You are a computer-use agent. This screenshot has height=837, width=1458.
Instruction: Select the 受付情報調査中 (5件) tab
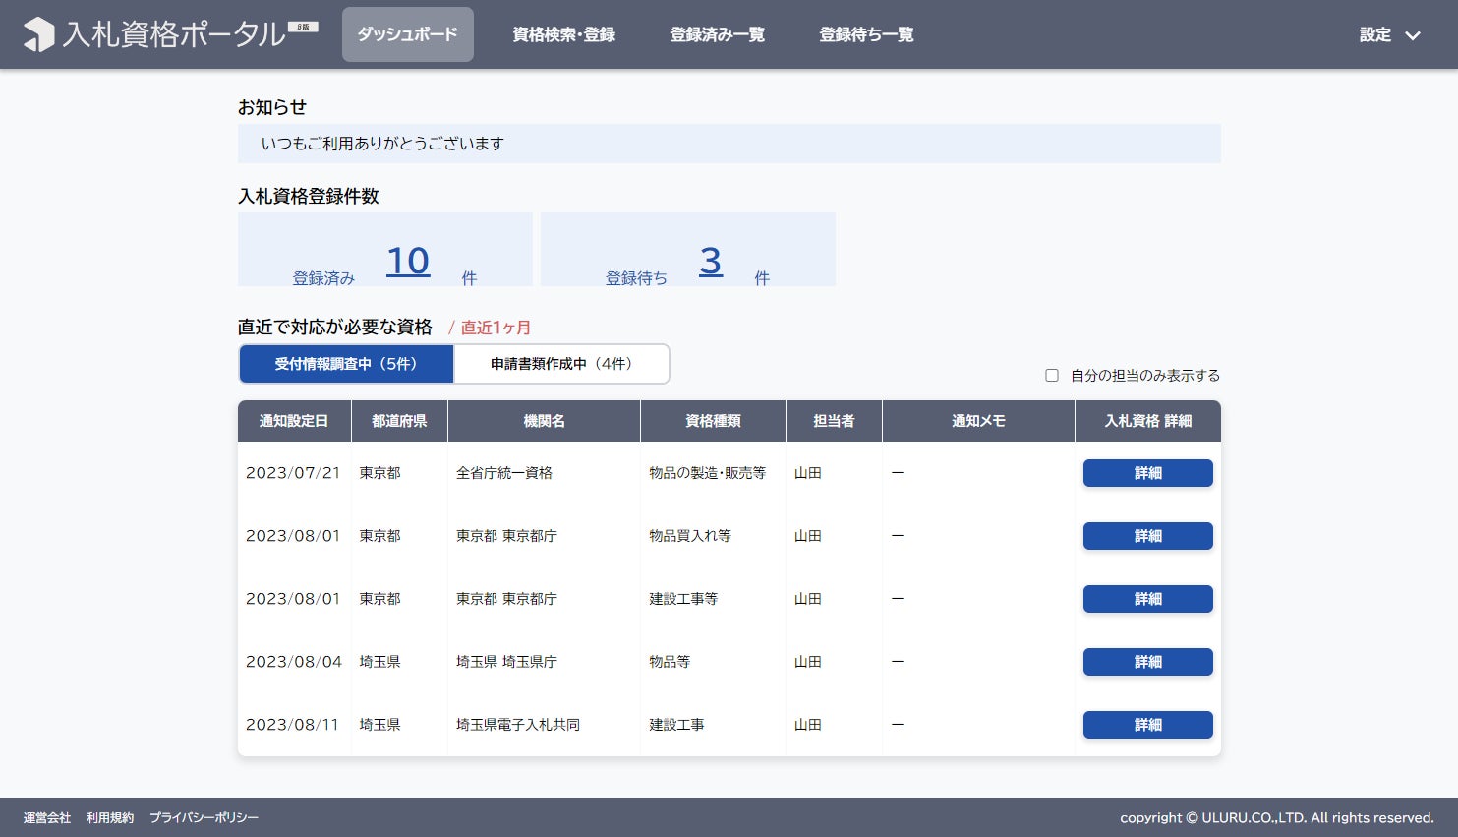click(x=346, y=364)
